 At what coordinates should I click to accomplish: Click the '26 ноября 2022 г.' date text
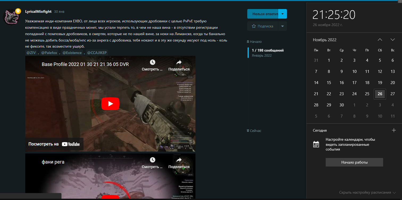327,25
